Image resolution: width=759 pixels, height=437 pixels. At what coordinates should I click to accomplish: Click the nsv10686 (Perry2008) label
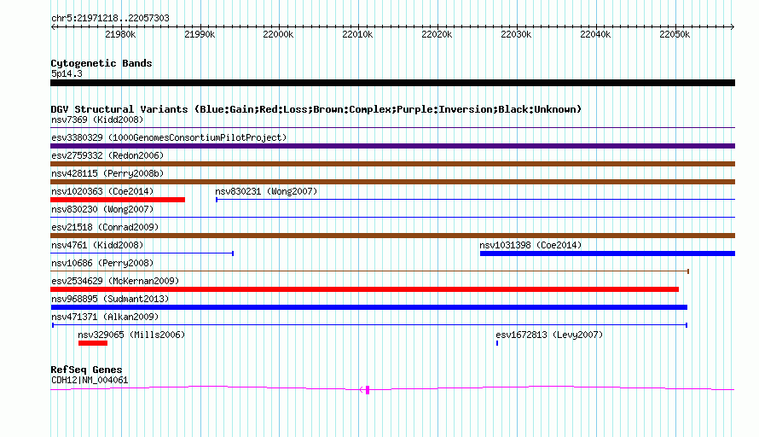[102, 263]
